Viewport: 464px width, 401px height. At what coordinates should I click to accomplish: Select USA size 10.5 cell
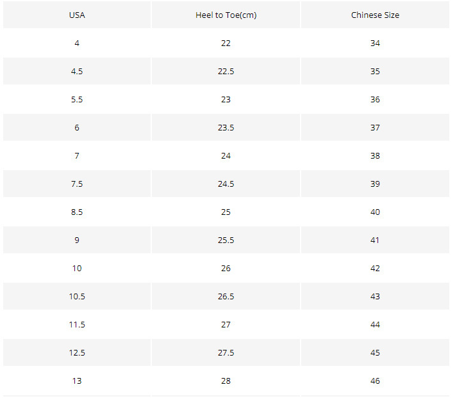[77, 297]
